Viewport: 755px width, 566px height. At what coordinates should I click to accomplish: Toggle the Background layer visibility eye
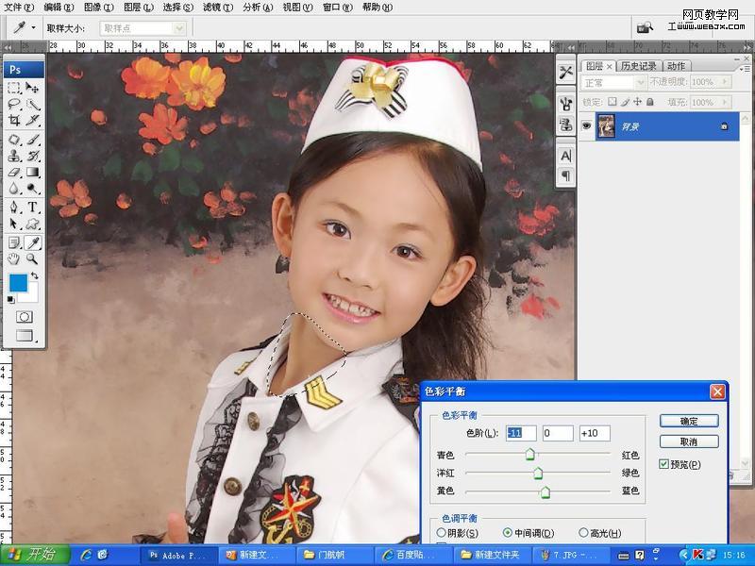pos(587,125)
